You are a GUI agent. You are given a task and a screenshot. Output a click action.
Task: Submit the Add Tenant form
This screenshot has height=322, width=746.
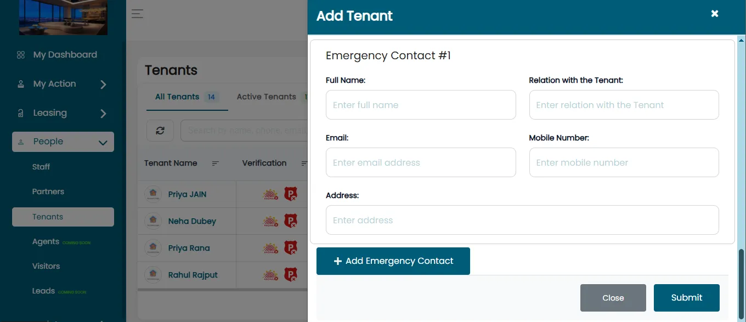click(x=687, y=297)
